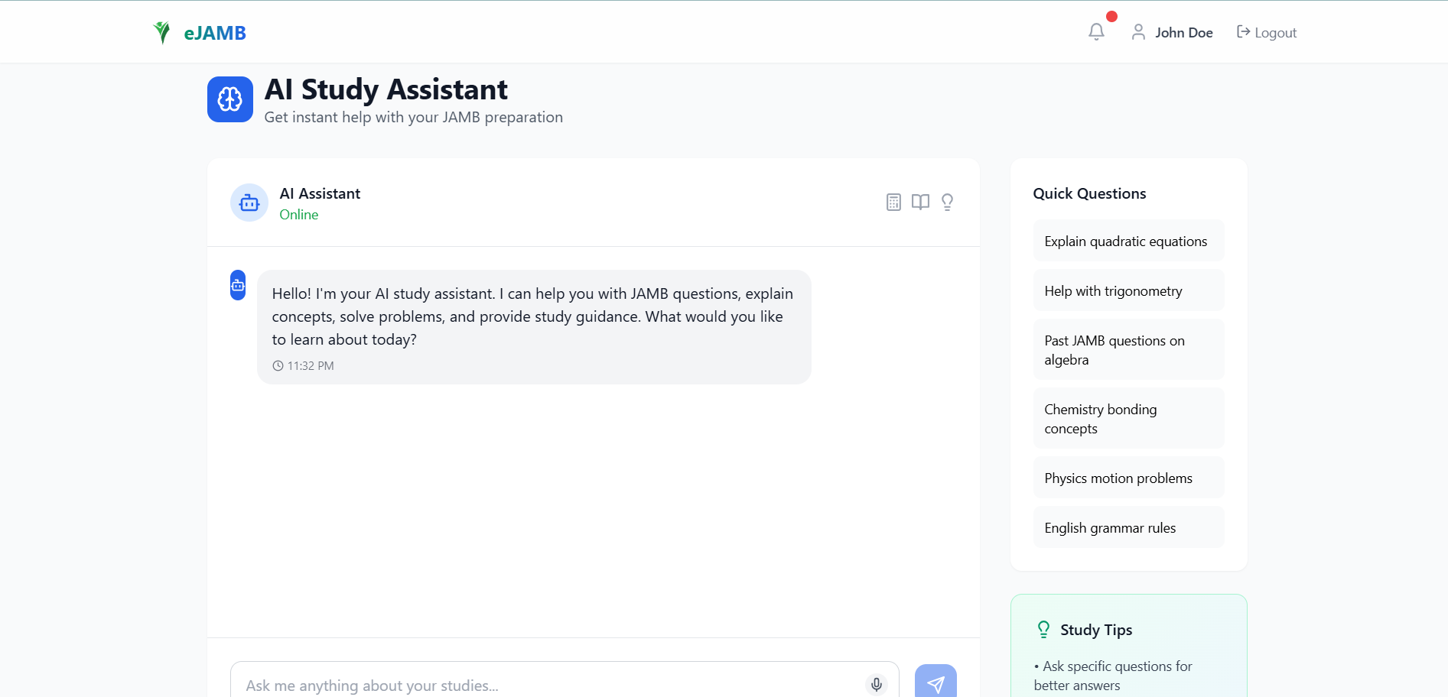Click the eJAMB brand name
The height and width of the screenshot is (697, 1448).
215,33
